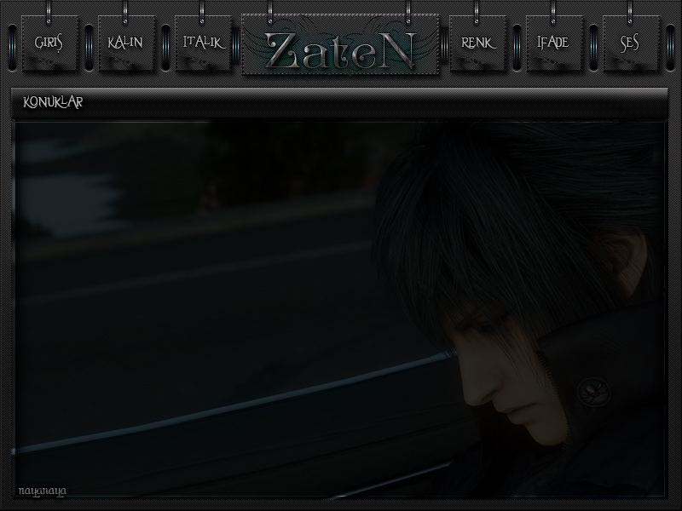Click the hanging clip above the RENK tag

(478, 9)
